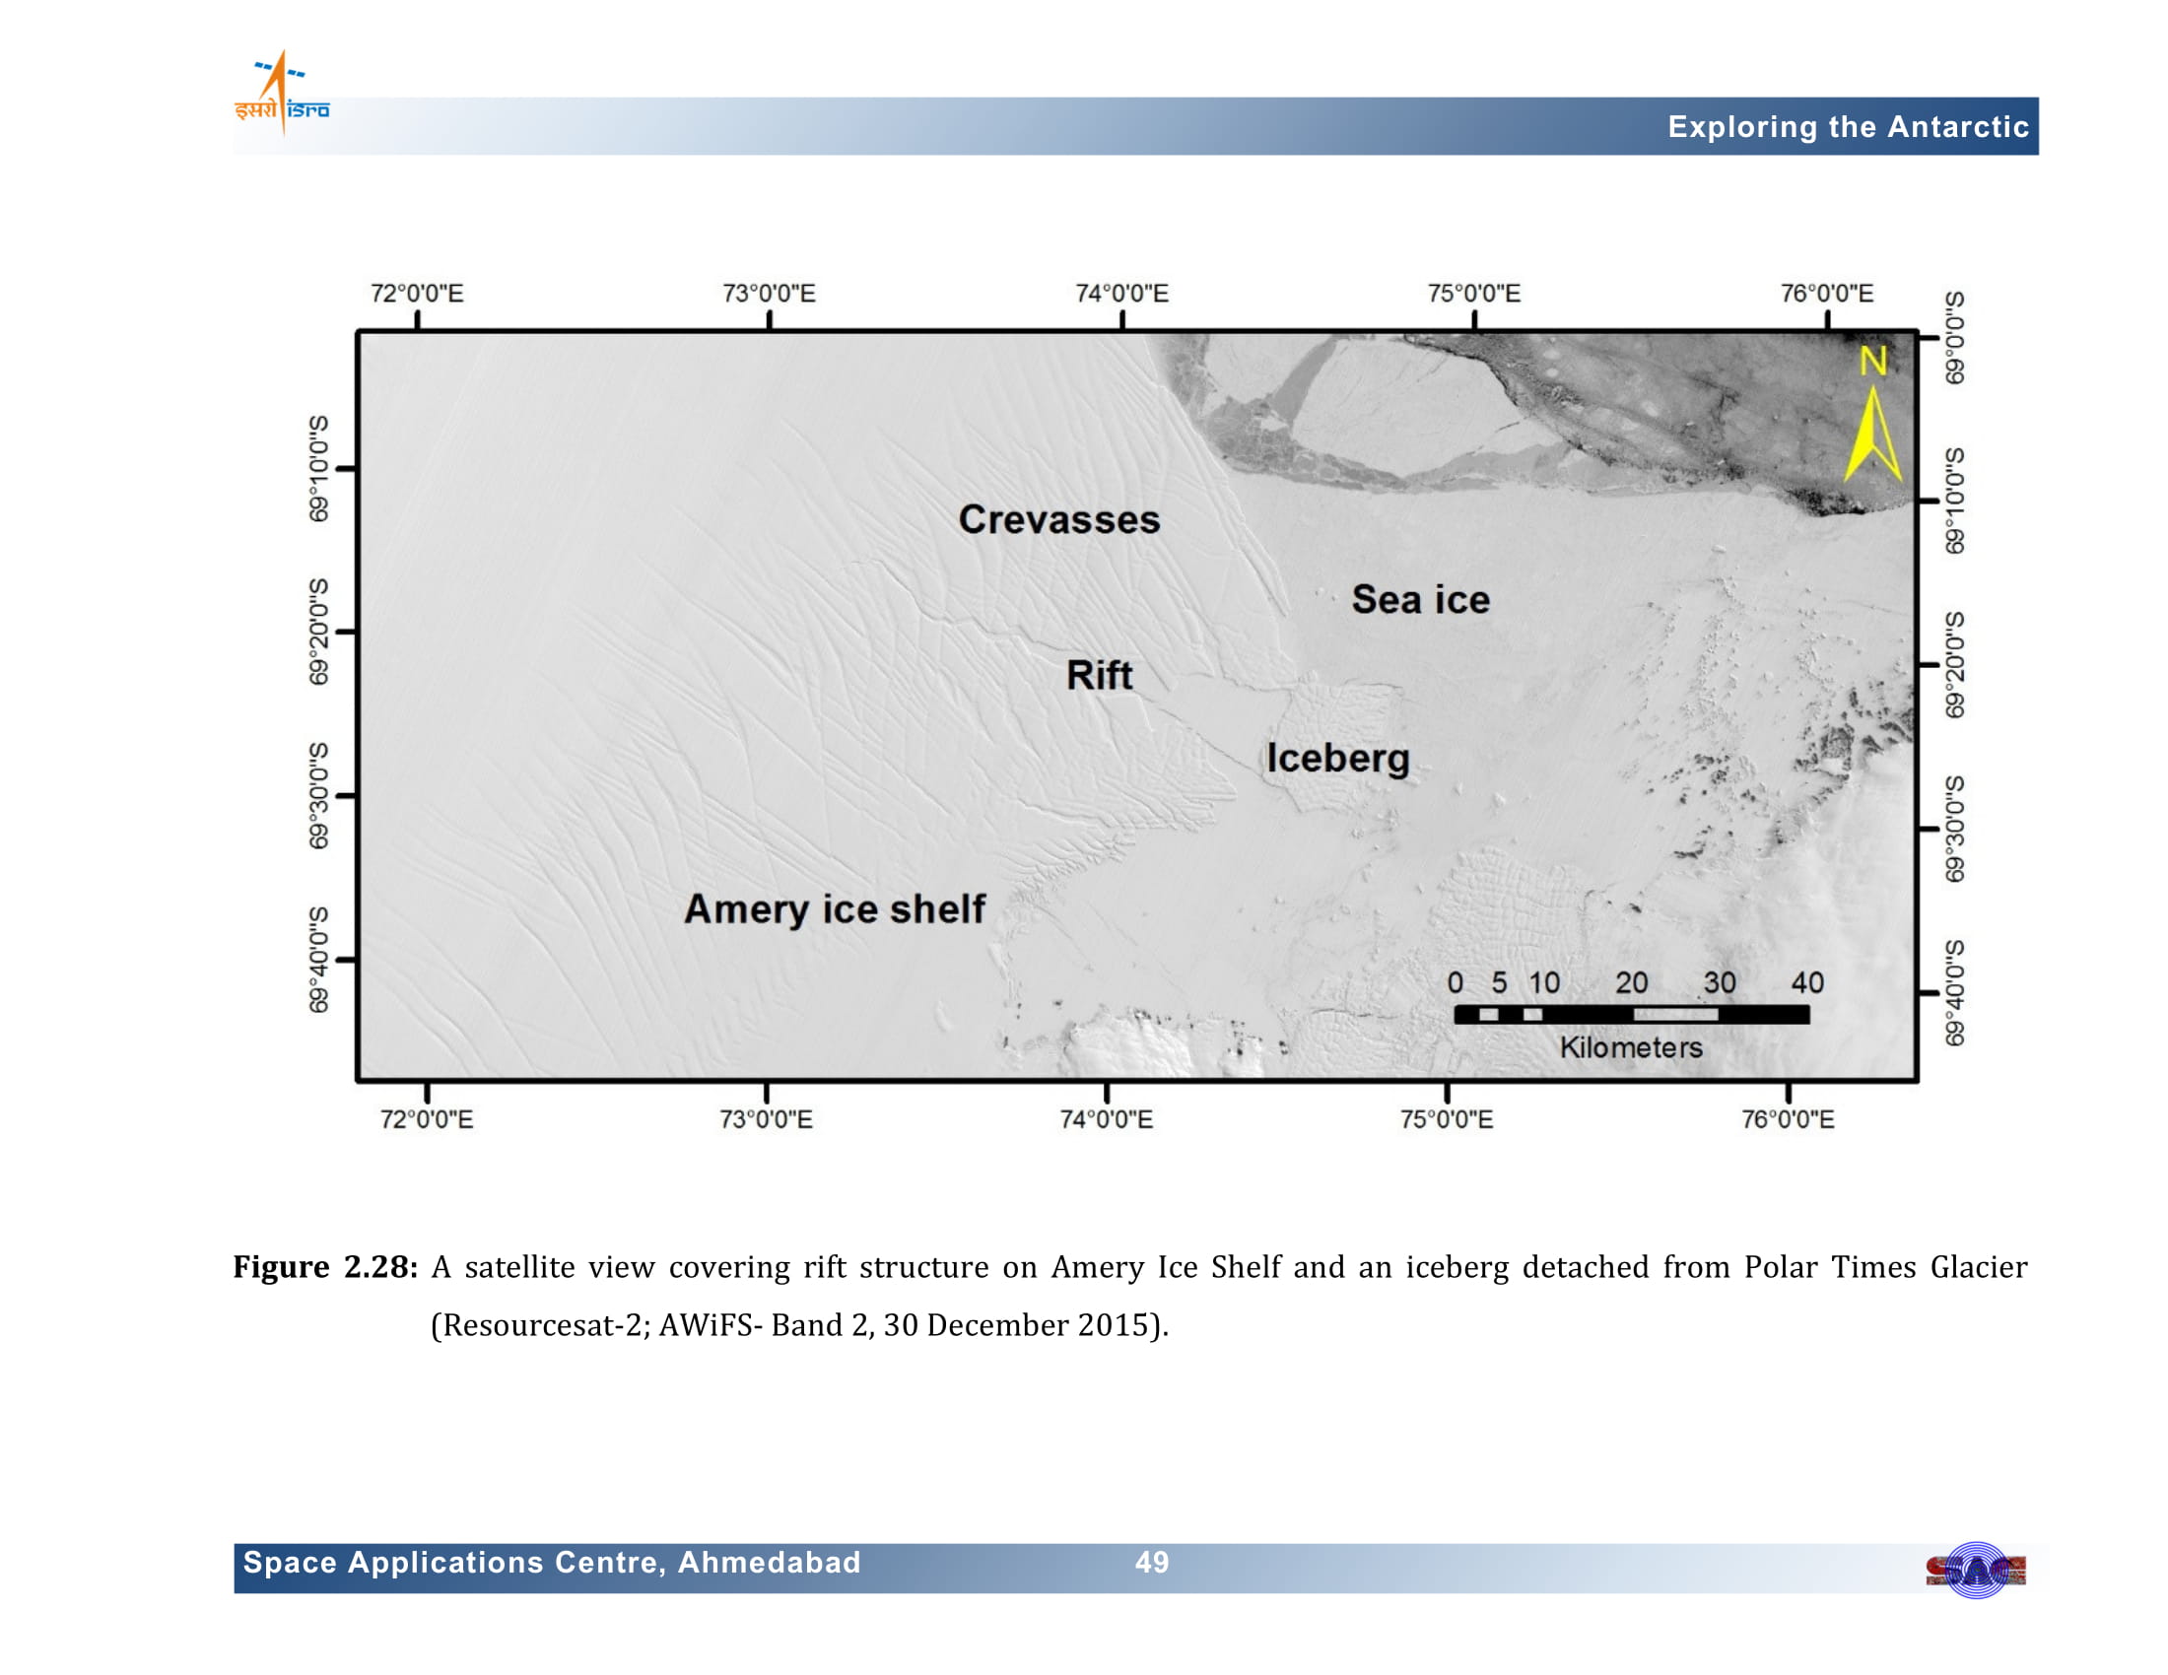Click the 'Exploring the Antarctic' header title
The image size is (2168, 1675).
(x=1848, y=127)
